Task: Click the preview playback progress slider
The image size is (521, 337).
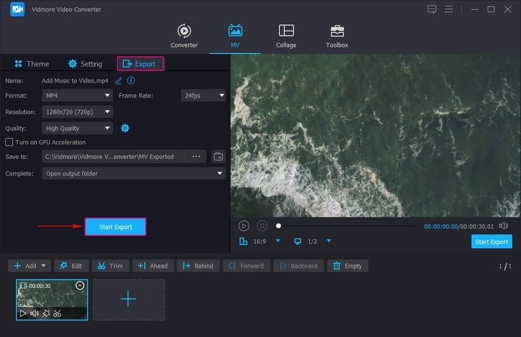Action: (345, 226)
